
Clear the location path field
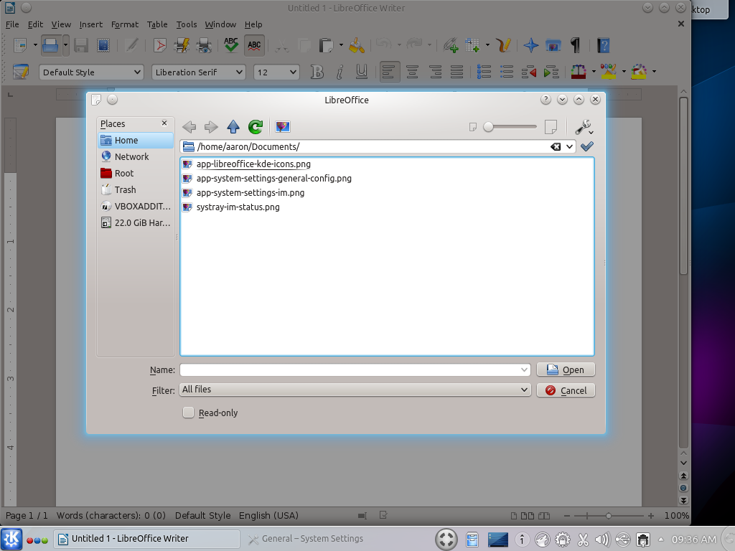coord(556,146)
